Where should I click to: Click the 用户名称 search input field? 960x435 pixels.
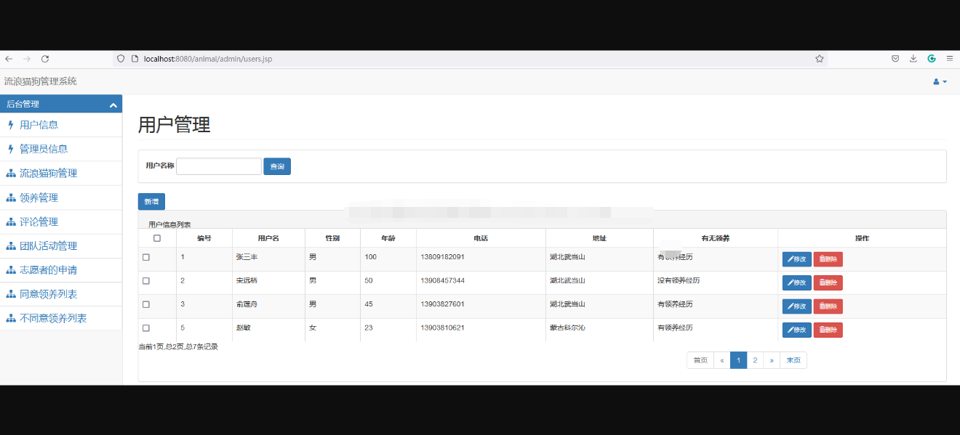[x=219, y=166]
